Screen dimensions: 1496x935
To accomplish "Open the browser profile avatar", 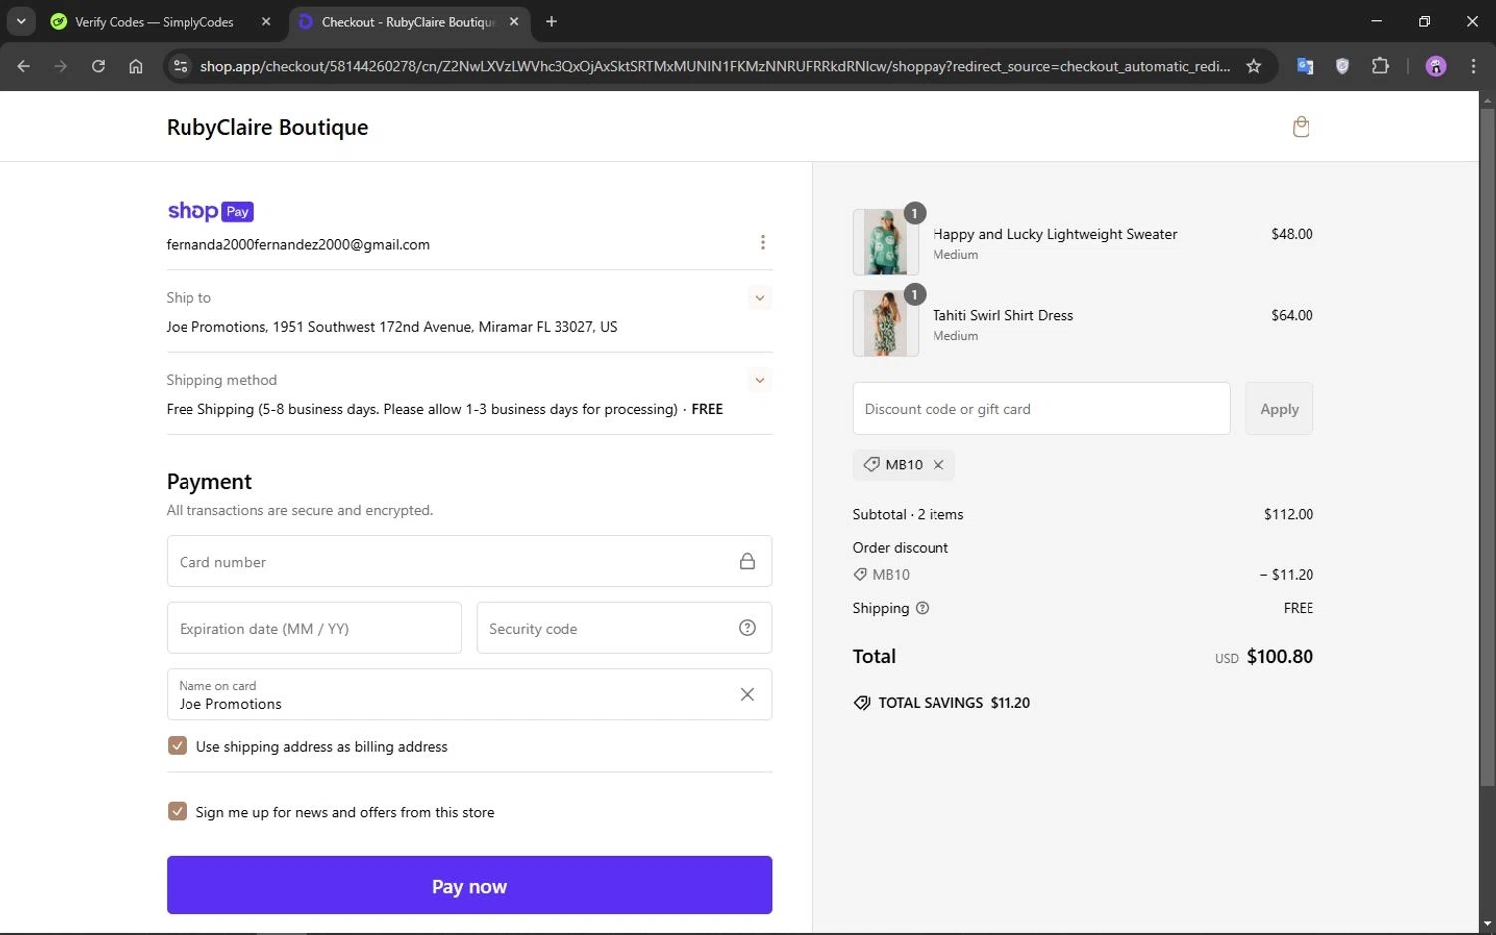I will click(x=1436, y=66).
